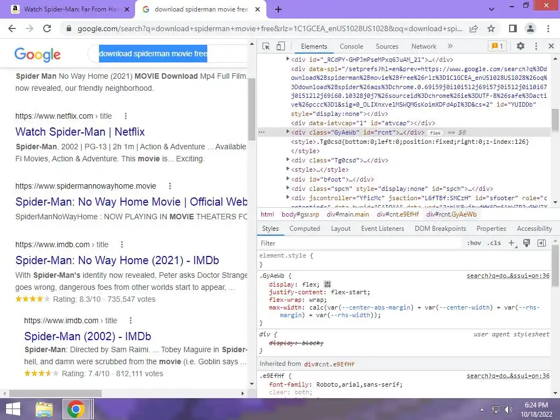The height and width of the screenshot is (420, 560).
Task: Expand div class GyAeWb rcnt node
Action: pos(288,132)
